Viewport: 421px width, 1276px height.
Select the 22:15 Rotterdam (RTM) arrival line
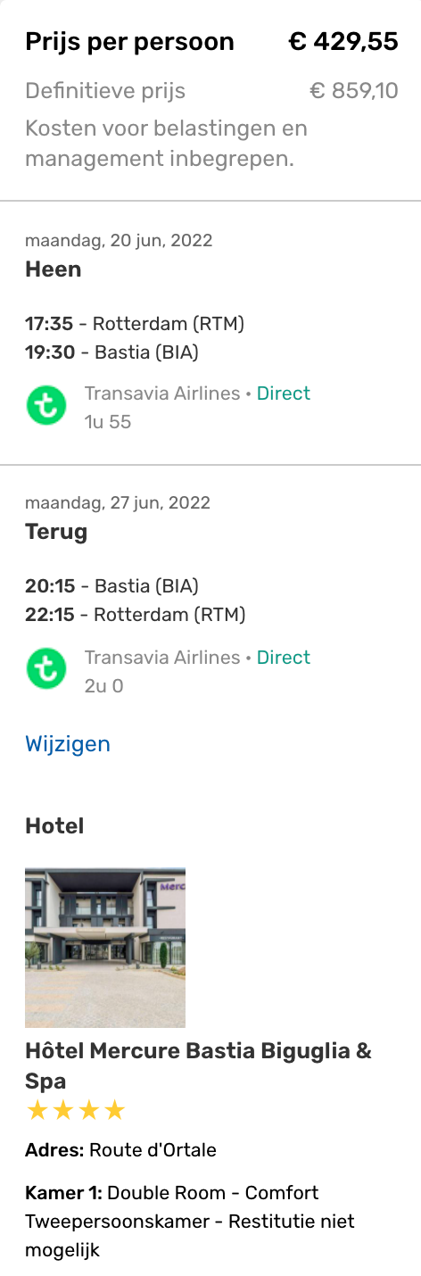(136, 615)
